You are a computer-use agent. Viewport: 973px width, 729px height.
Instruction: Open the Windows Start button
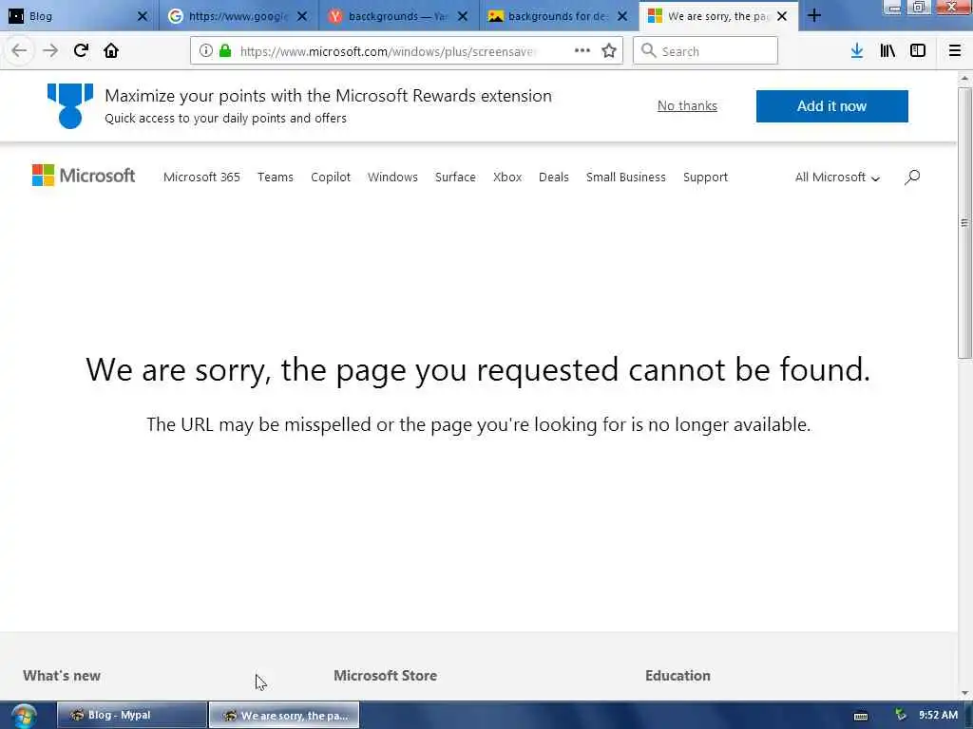coord(24,716)
